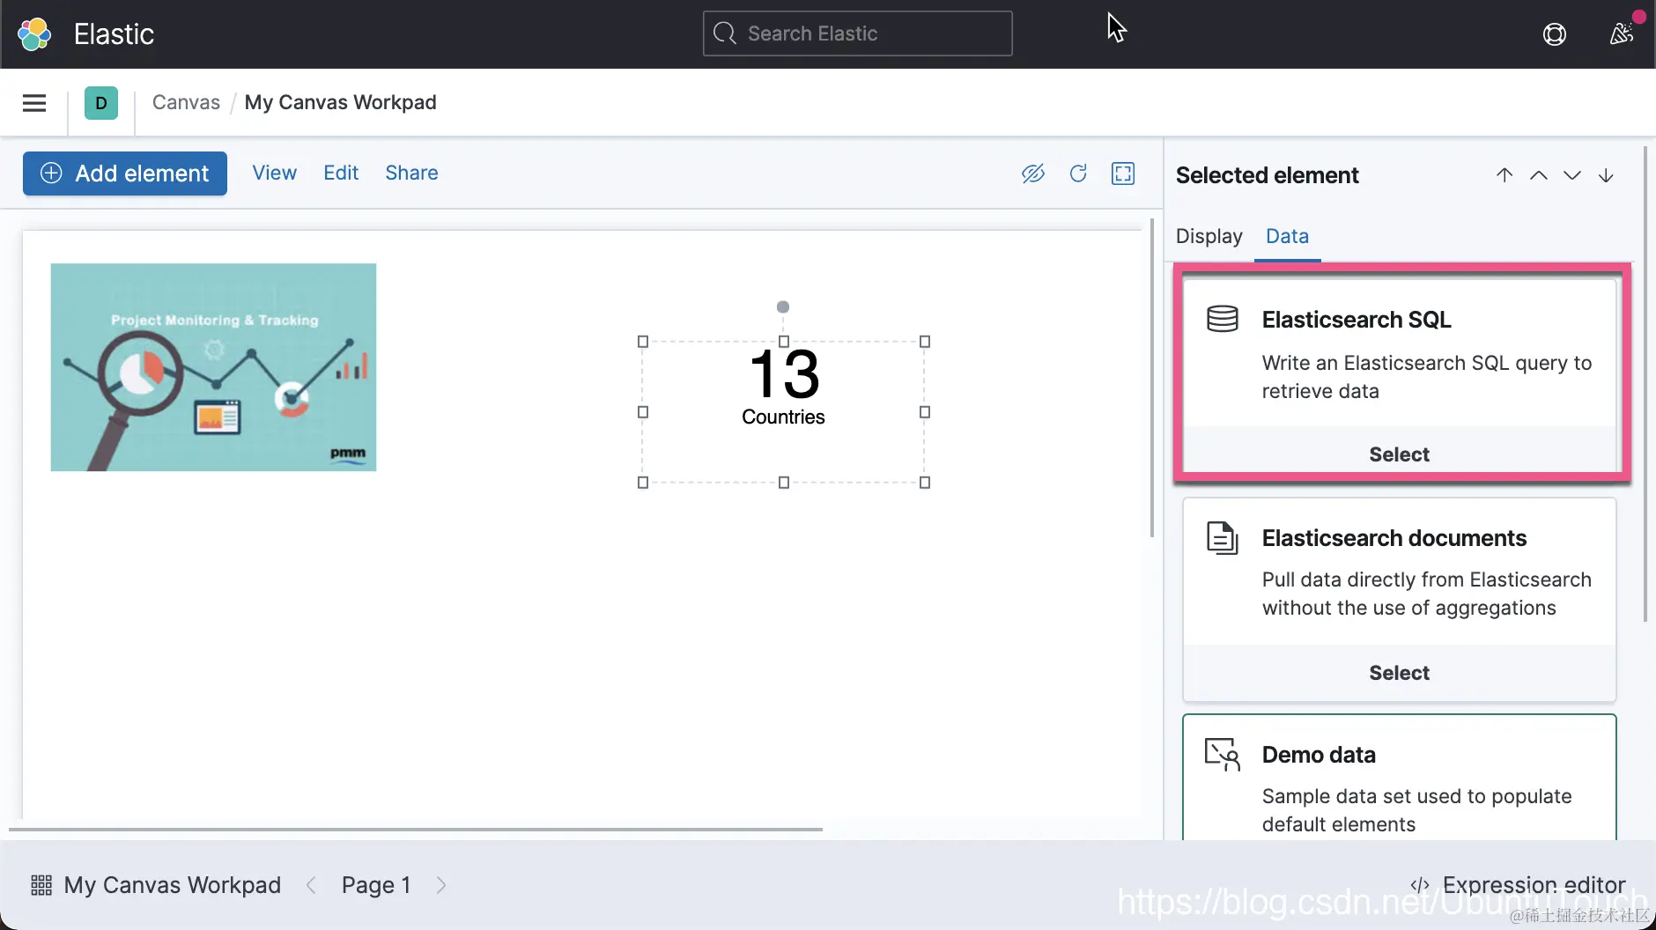
Task: Open the newsfeed celebration icon
Action: [x=1622, y=34]
